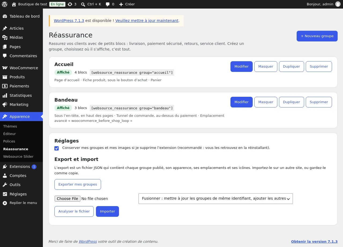Click the Réglages sliders icon in sidebar
Image resolution: width=343 pixels, height=247 pixels.
(5, 194)
